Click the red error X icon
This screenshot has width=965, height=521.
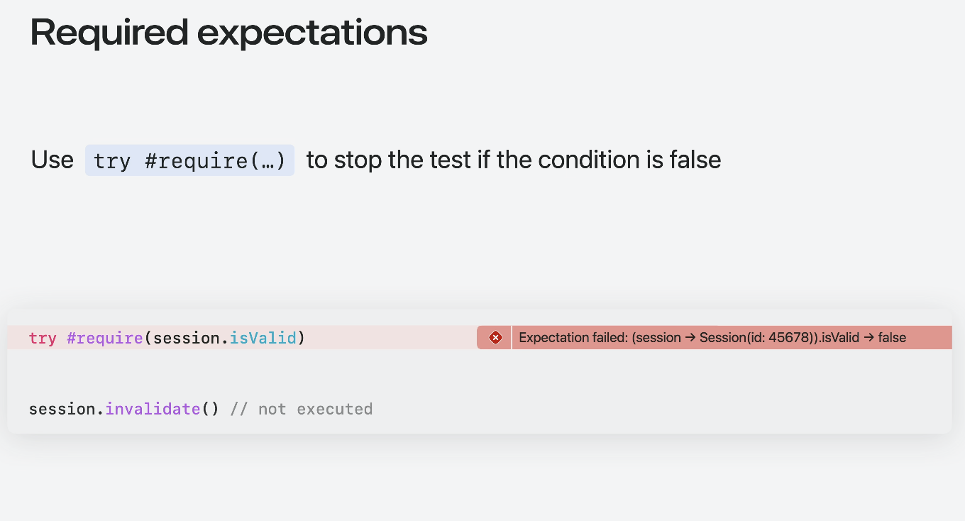pos(495,338)
